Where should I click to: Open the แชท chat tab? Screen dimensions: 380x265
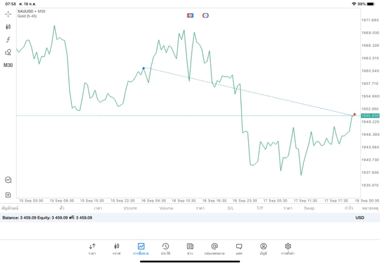point(239,248)
